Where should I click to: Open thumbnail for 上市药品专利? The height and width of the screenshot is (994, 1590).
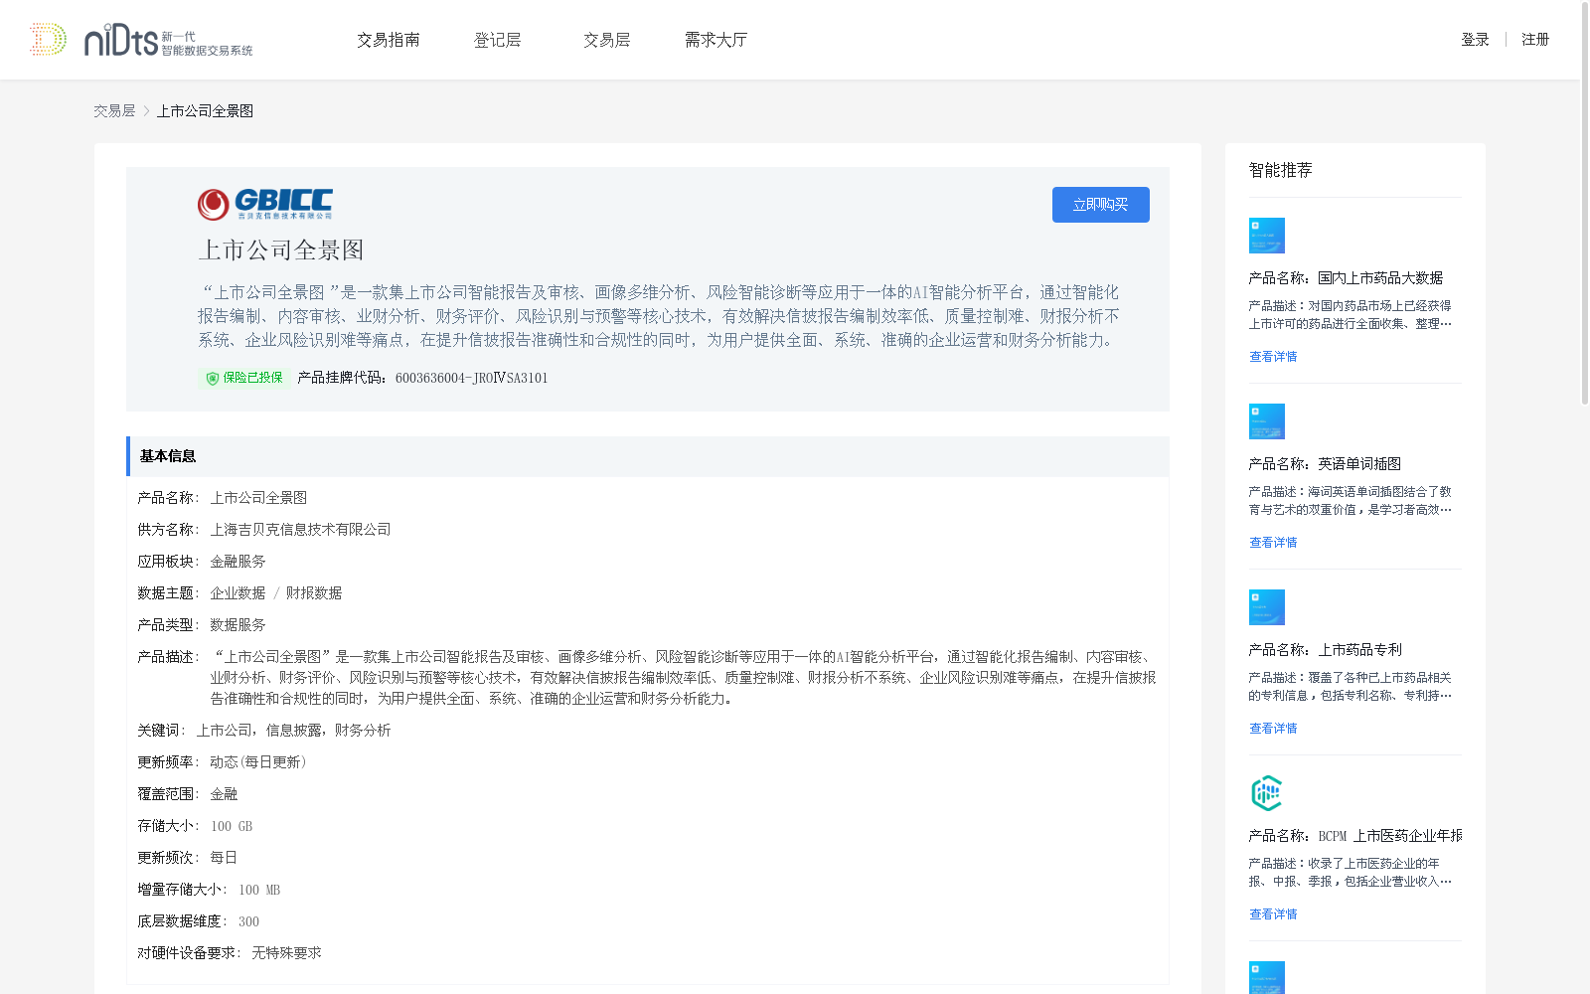1267,607
